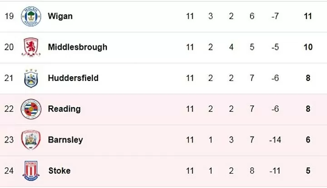The width and height of the screenshot is (327, 188).
Task: Click Barnsley's goal difference of -14
Action: pyautogui.click(x=275, y=140)
